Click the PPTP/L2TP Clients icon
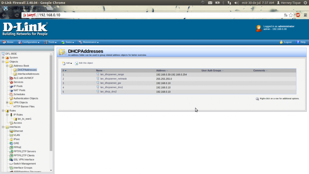Screen dimensions: 309x174 point(11,155)
